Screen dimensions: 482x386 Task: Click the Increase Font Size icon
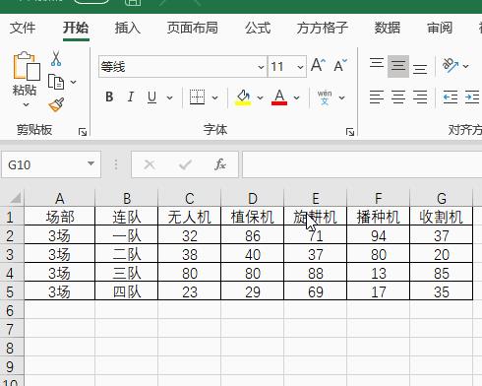[x=318, y=65]
